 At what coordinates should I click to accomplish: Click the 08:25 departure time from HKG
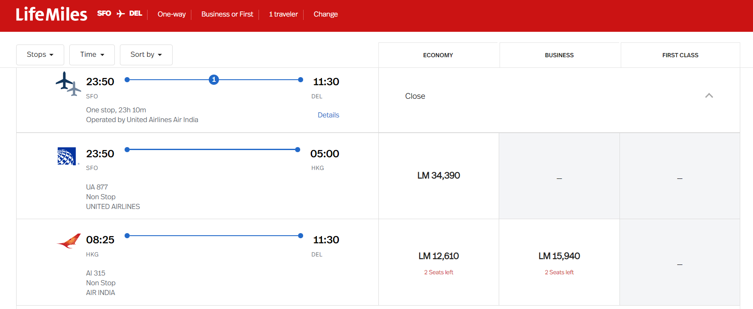pyautogui.click(x=100, y=240)
